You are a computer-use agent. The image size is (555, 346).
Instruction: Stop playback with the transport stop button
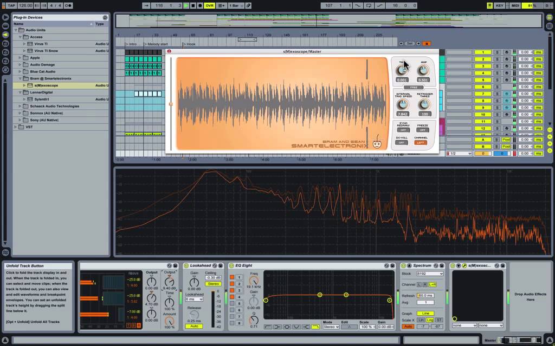click(193, 5)
